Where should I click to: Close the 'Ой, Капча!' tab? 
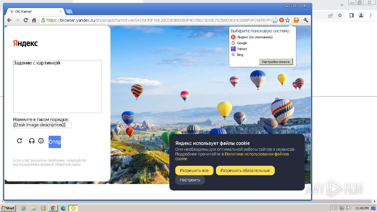pyautogui.click(x=61, y=11)
